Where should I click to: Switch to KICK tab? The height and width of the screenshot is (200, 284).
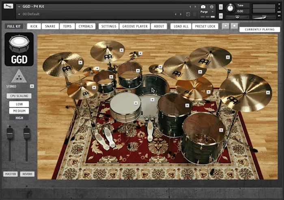tap(34, 26)
